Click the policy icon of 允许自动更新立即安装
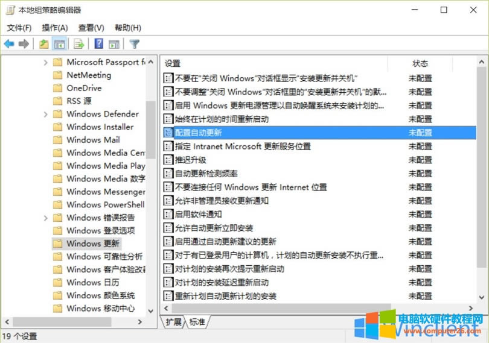 (168, 228)
